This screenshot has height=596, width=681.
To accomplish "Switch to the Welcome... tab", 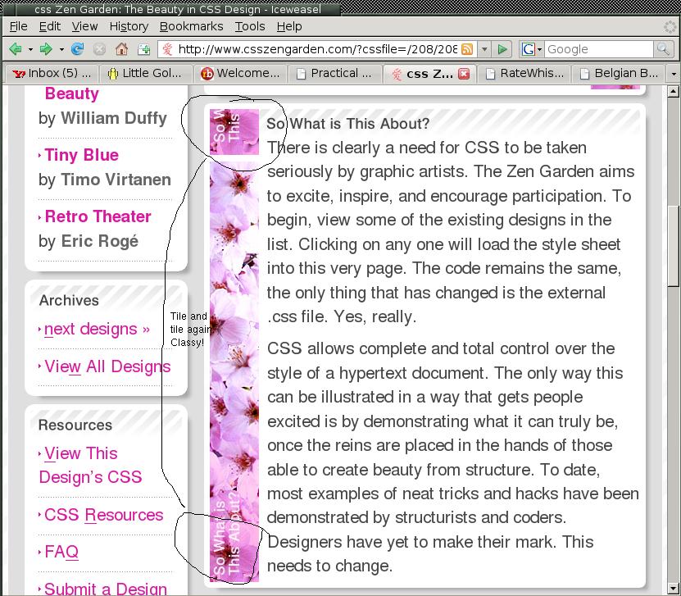I will [240, 74].
